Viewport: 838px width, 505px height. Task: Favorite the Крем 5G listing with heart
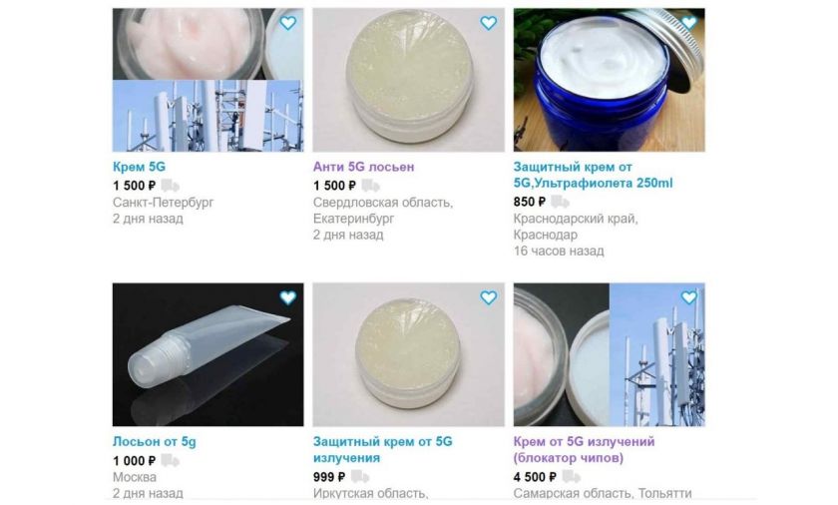(288, 23)
